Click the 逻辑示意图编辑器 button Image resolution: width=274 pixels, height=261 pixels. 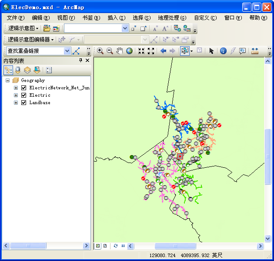[x=30, y=40]
